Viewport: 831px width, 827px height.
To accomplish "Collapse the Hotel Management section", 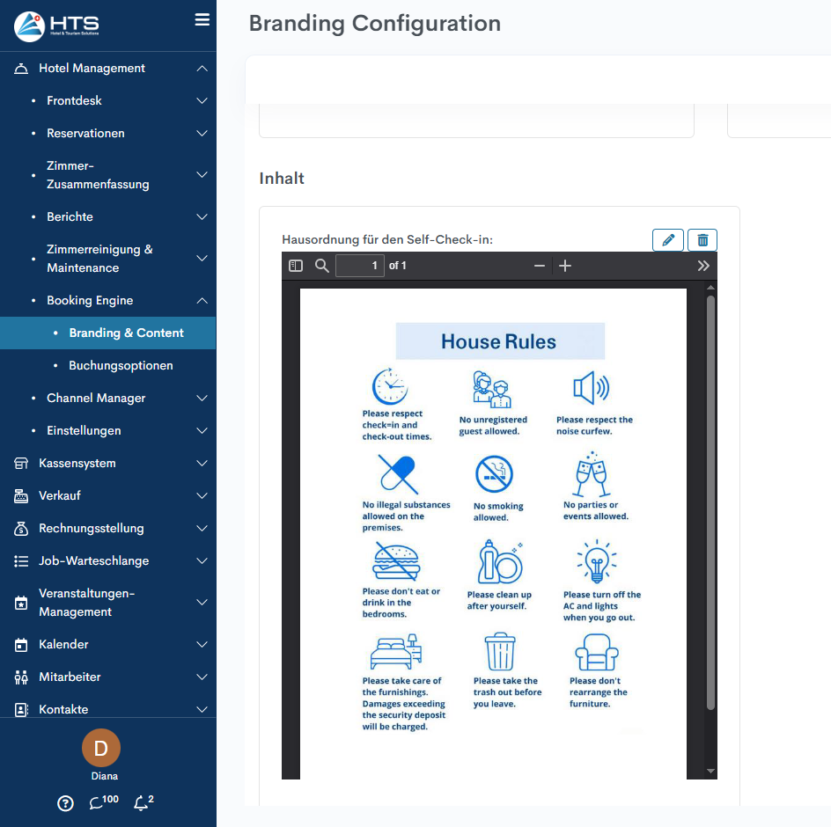I will (202, 69).
